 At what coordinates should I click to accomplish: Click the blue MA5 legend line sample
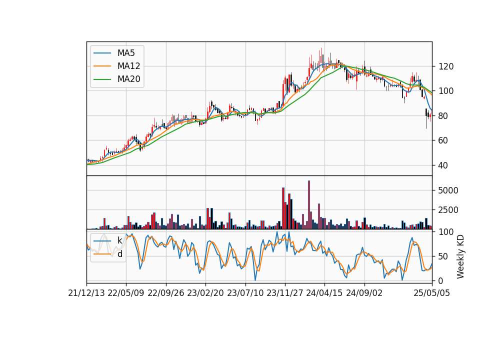coord(102,53)
